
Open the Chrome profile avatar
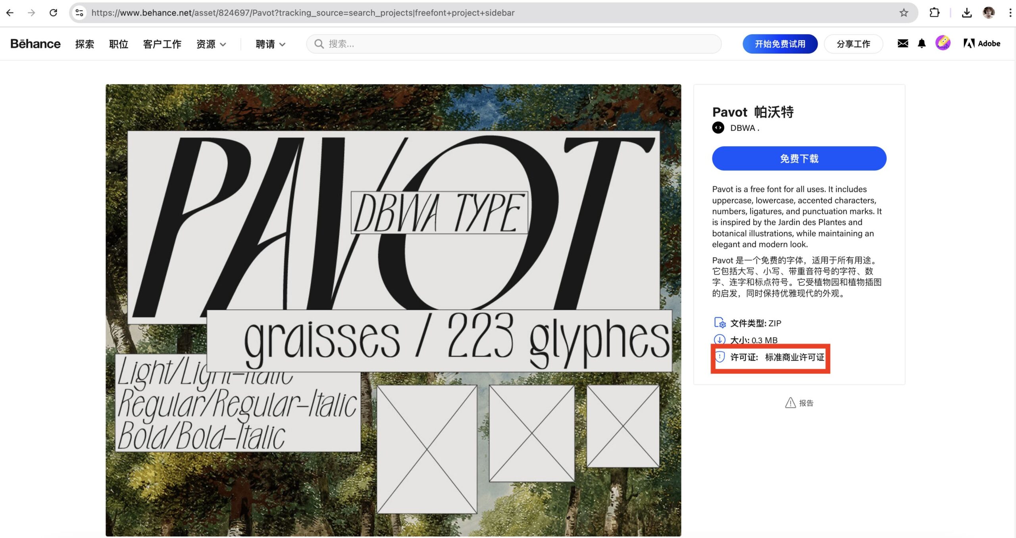pos(989,13)
